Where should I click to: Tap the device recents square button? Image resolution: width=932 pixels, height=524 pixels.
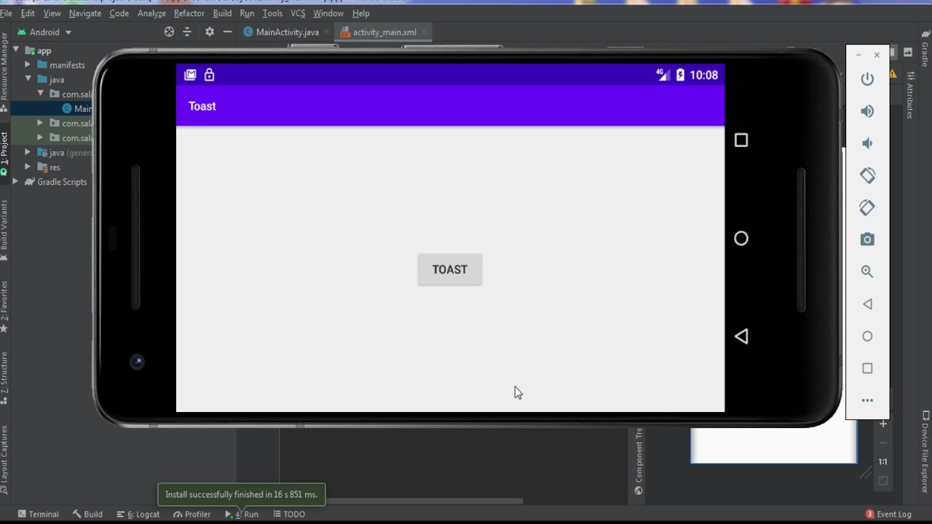(741, 140)
